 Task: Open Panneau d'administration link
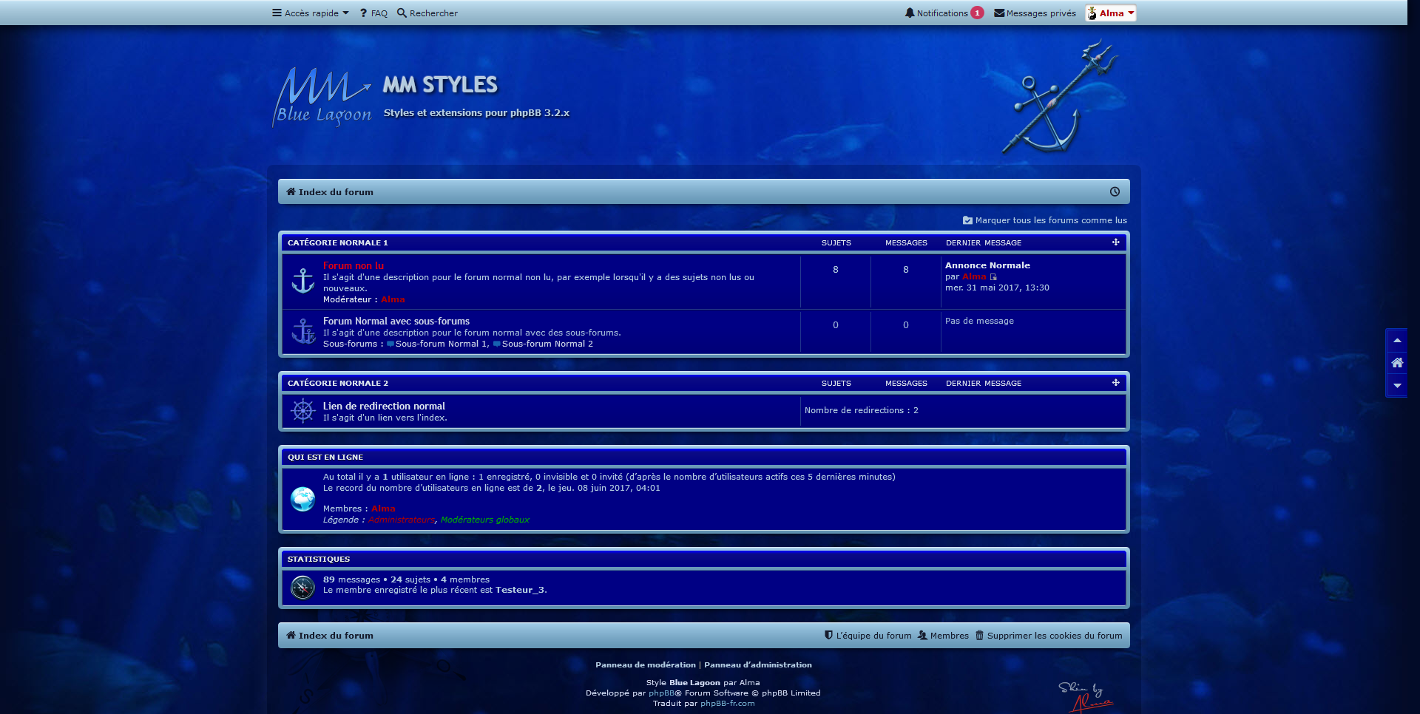757,665
